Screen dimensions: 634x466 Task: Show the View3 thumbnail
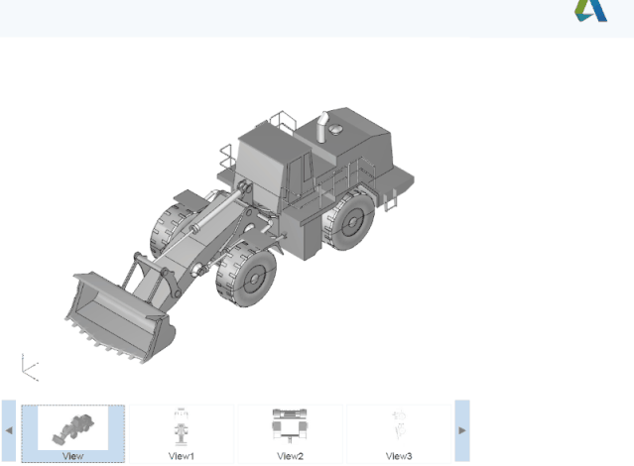tap(399, 433)
